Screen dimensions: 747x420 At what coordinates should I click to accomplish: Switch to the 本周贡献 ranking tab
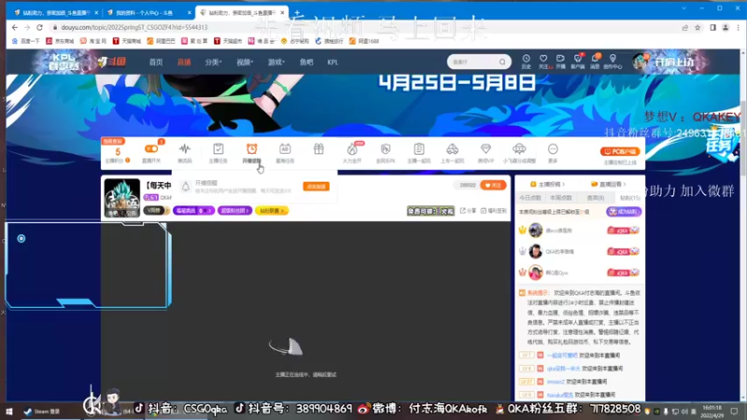pyautogui.click(x=561, y=198)
